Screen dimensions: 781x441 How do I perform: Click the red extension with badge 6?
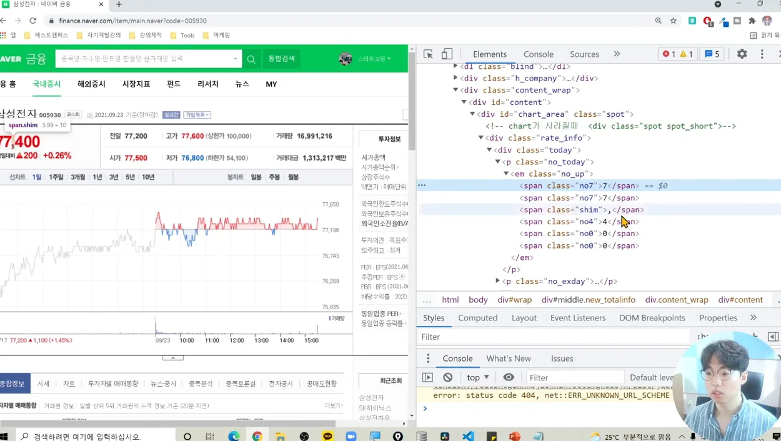707,21
